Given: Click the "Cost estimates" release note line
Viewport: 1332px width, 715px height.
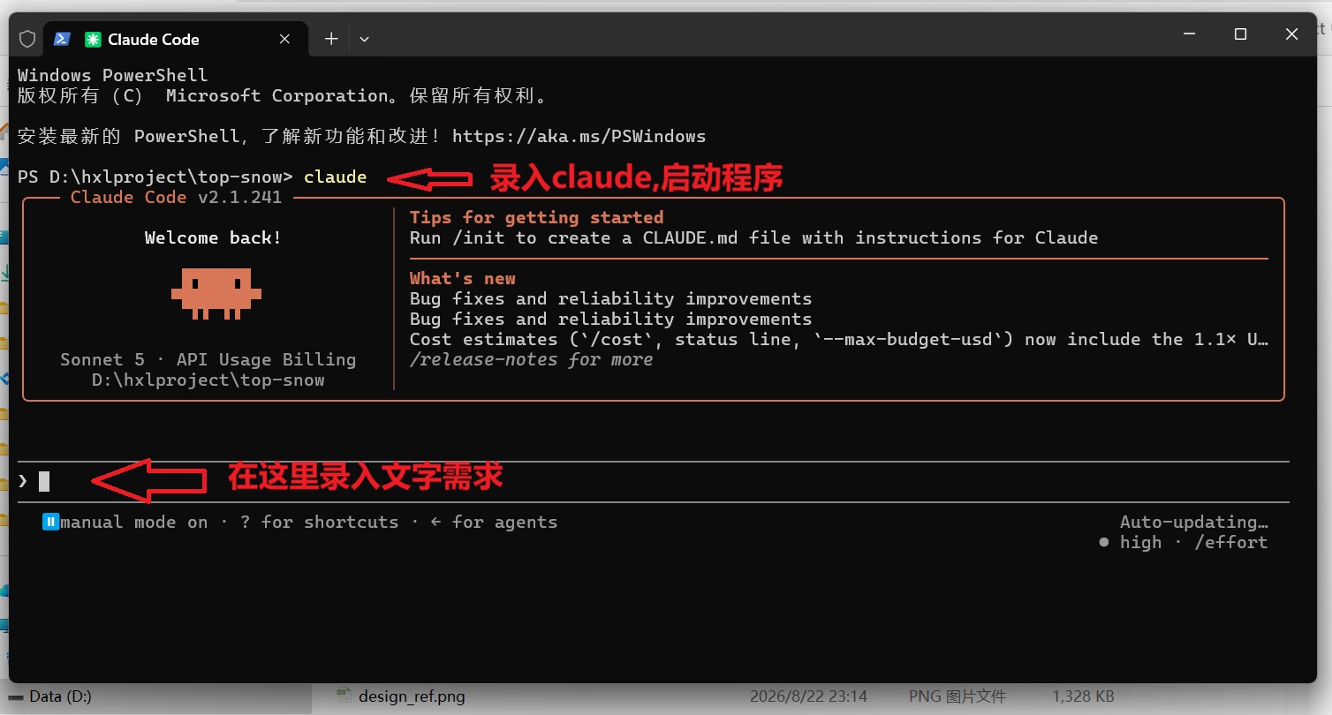Looking at the screenshot, I should click(x=839, y=340).
